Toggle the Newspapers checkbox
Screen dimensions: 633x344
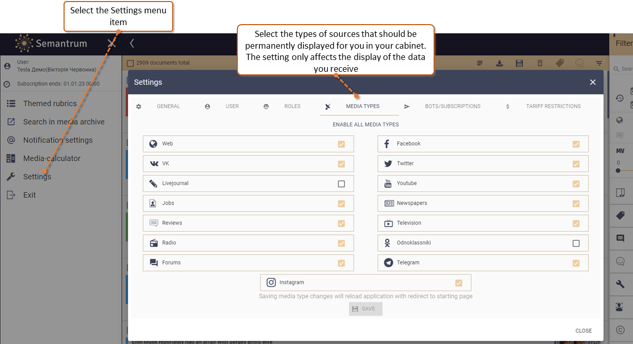[x=576, y=204]
